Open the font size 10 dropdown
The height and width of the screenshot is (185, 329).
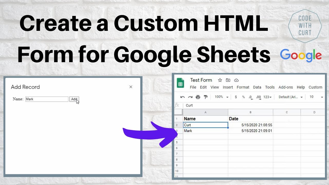(316, 97)
